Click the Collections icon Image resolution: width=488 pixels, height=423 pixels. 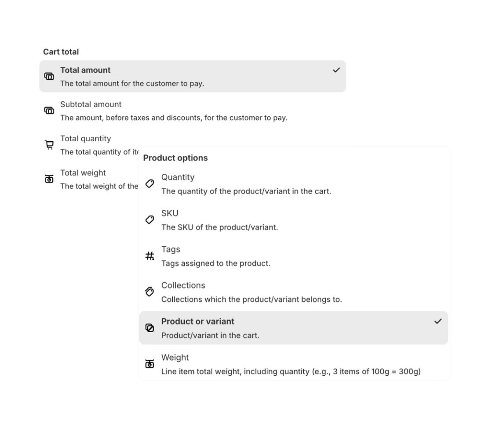click(x=150, y=291)
